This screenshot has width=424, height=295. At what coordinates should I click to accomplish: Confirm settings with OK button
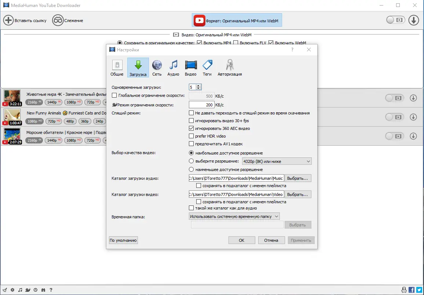pyautogui.click(x=242, y=240)
